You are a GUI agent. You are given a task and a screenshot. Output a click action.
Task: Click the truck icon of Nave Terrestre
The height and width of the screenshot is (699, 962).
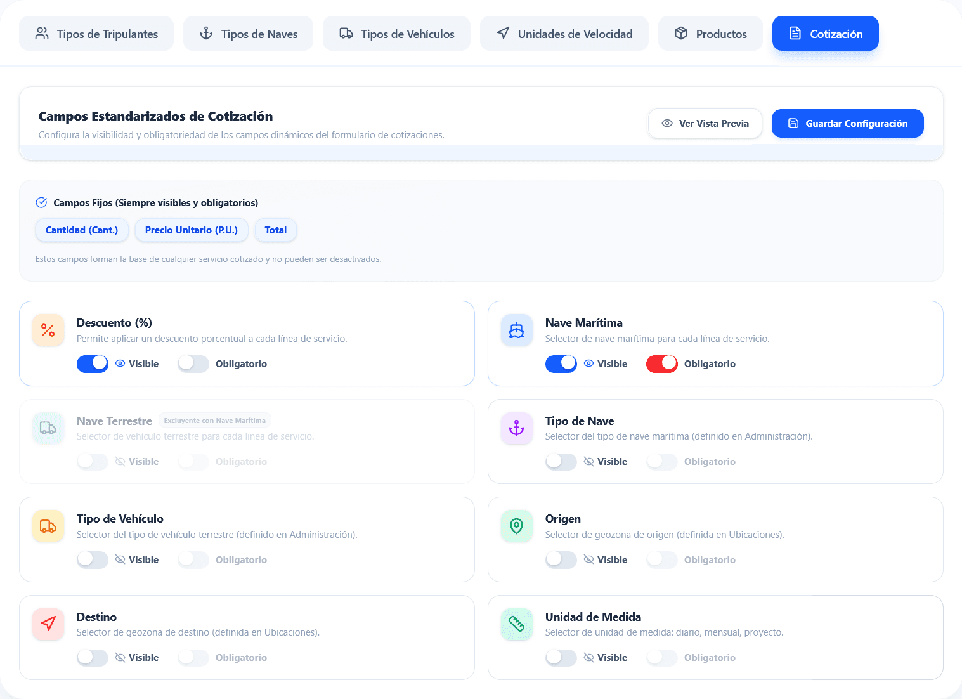pos(48,428)
